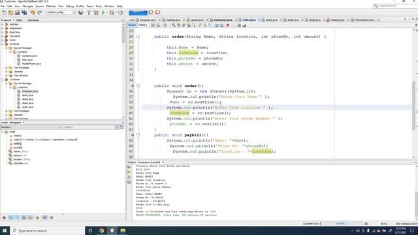
Task: Click the red Start Macro Recording icon
Action: coord(228,25)
